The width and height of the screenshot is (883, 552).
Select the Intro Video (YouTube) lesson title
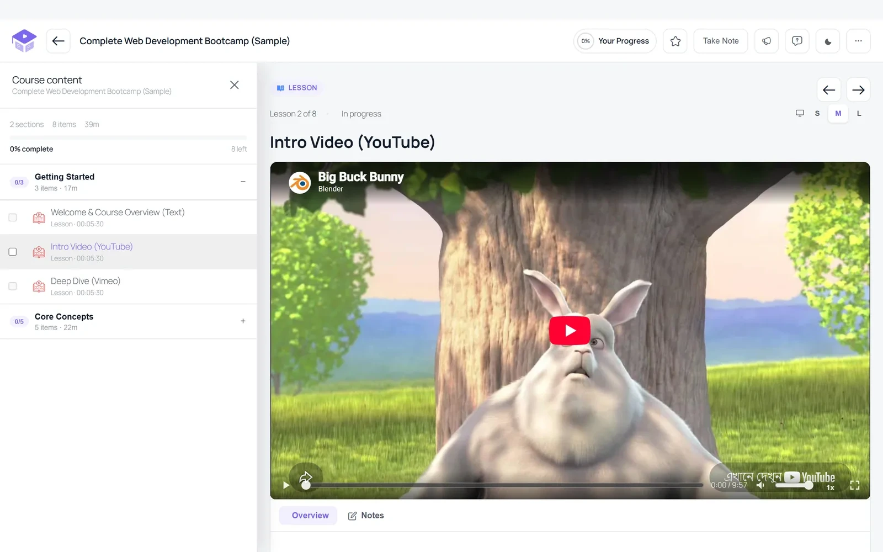tap(92, 247)
